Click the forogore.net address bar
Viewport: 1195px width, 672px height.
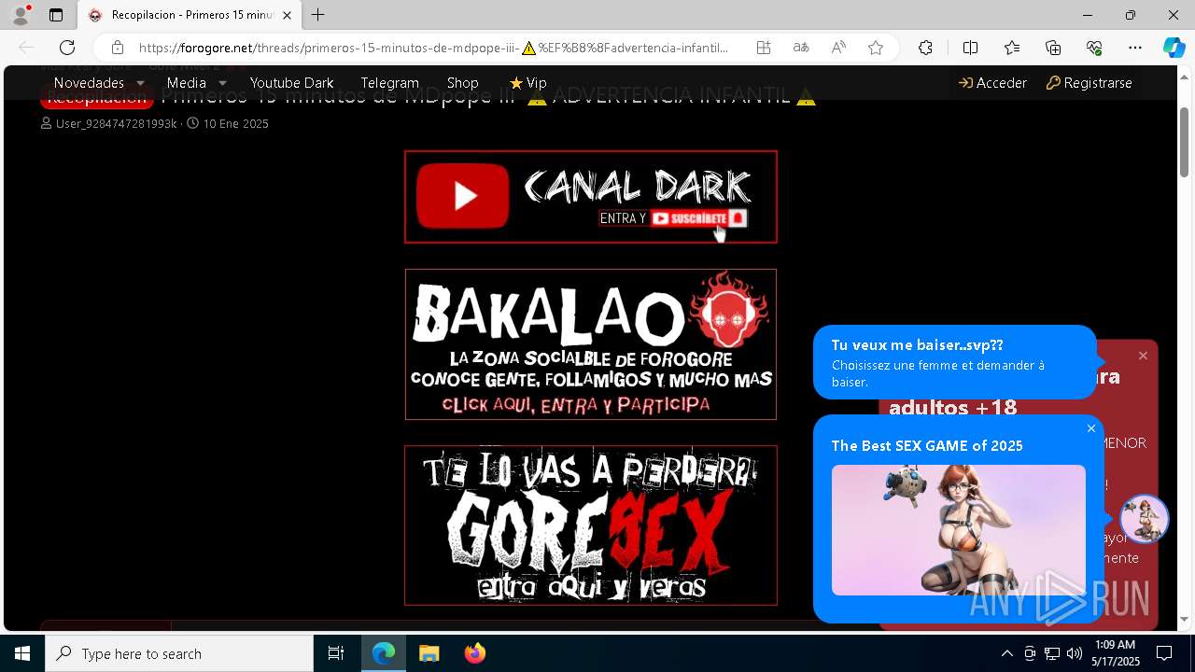433,48
